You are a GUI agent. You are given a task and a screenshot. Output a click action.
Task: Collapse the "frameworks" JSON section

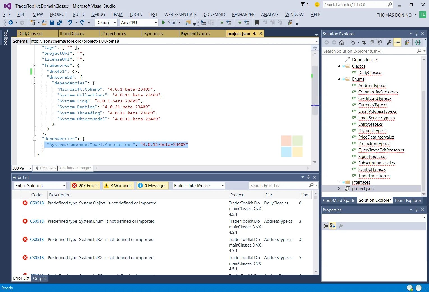tap(35, 65)
